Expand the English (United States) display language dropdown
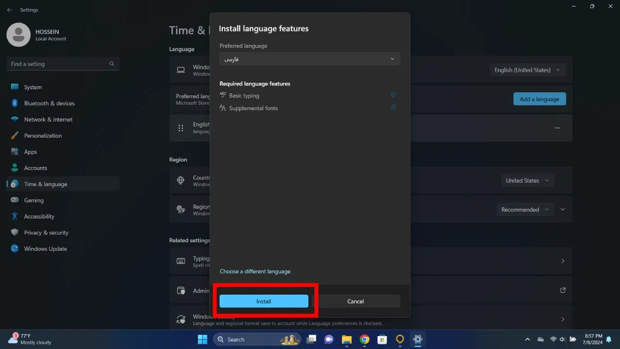The image size is (620, 349). 527,70
